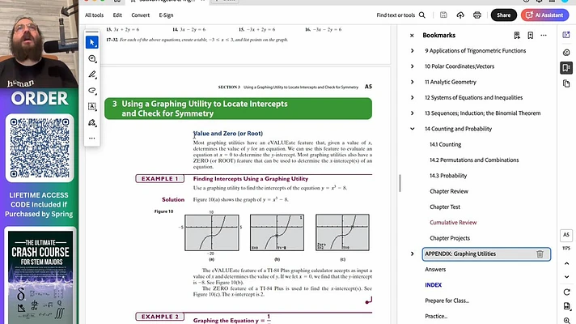Expand chapter 11 Analytic Geometry
576x324 pixels.
(412, 82)
